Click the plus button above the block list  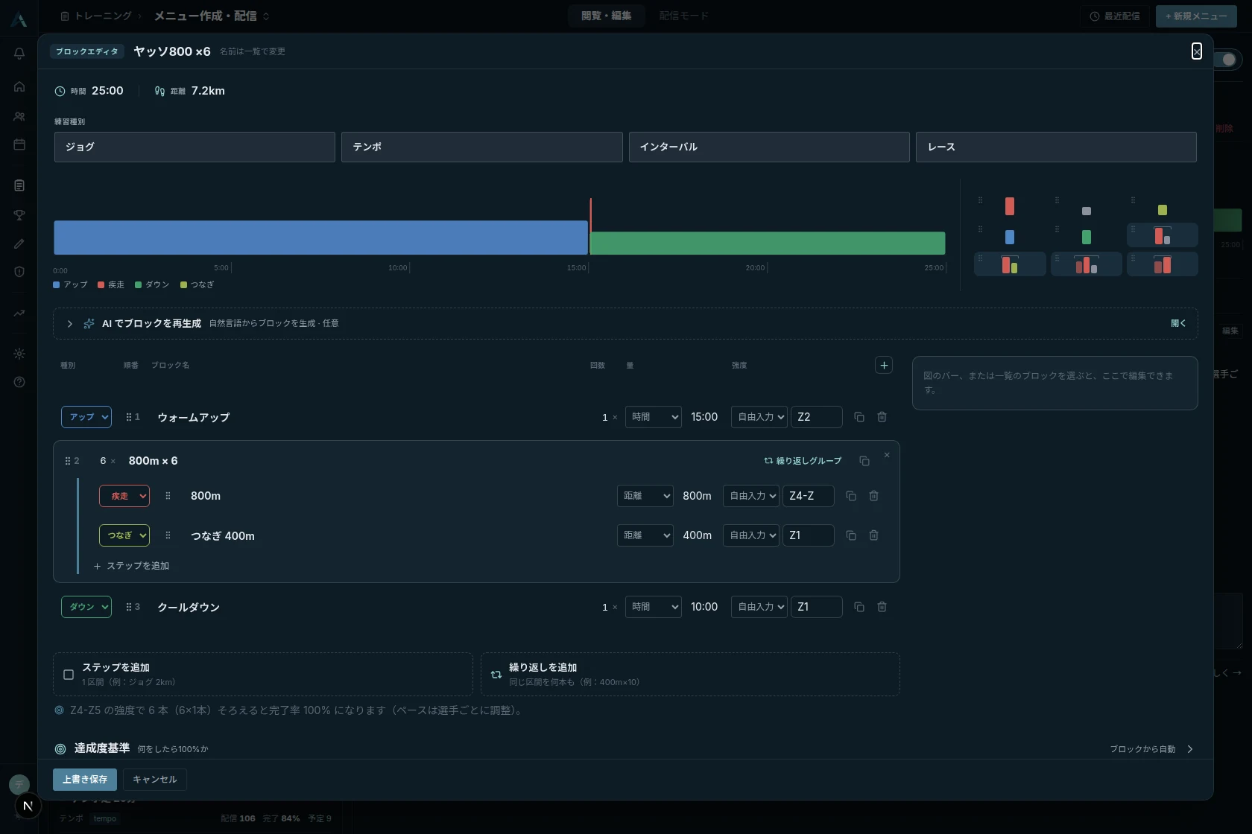(x=884, y=365)
